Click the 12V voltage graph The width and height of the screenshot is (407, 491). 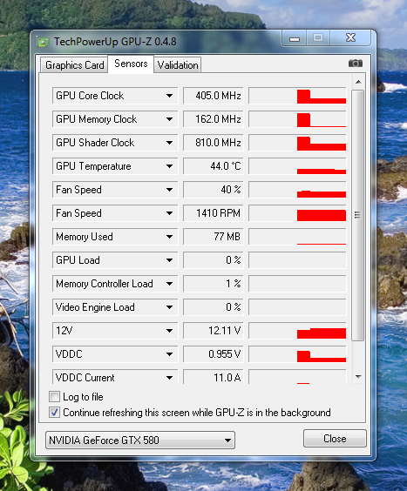point(297,330)
